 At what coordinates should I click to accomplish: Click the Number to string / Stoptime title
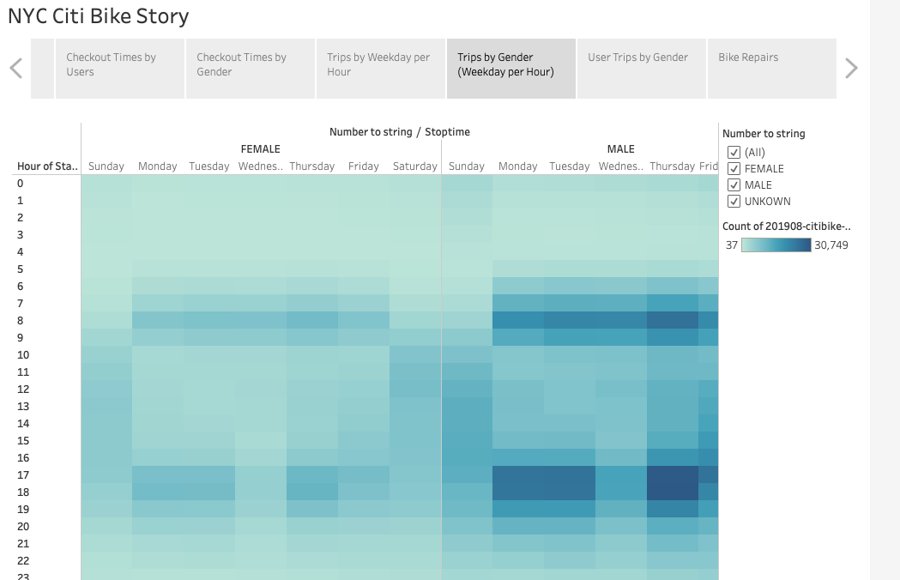click(x=400, y=132)
